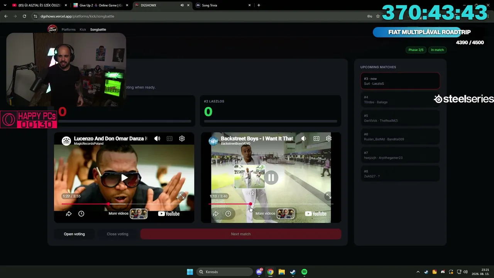Image resolution: width=494 pixels, height=278 pixels.
Task: Mute the Lucenzo video volume
Action: point(157,139)
